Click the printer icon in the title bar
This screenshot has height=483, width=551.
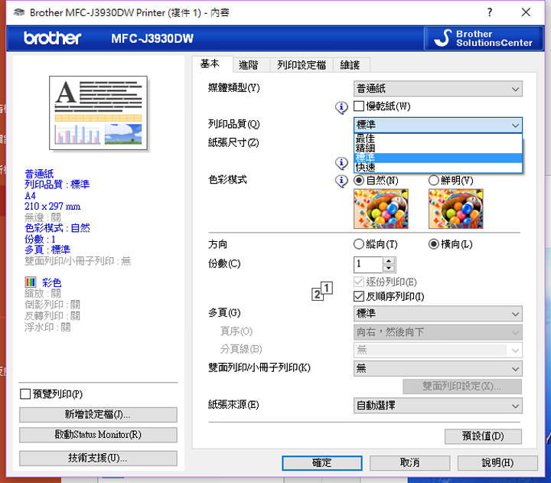[19, 13]
